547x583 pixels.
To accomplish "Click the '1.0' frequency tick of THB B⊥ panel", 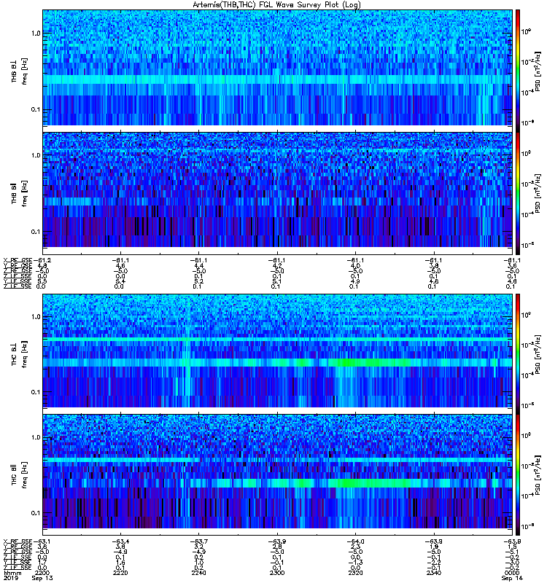I will click(x=36, y=34).
